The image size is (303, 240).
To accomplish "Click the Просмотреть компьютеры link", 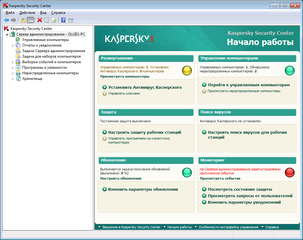I will [x=125, y=76].
